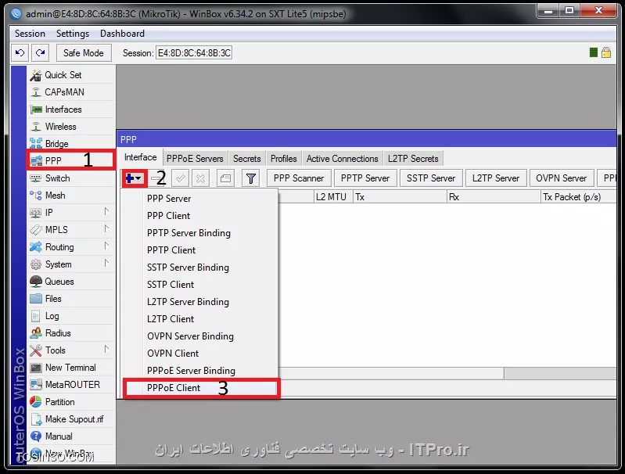Expand the System submenu arrow
This screenshot has height=474, width=625.
tap(106, 263)
